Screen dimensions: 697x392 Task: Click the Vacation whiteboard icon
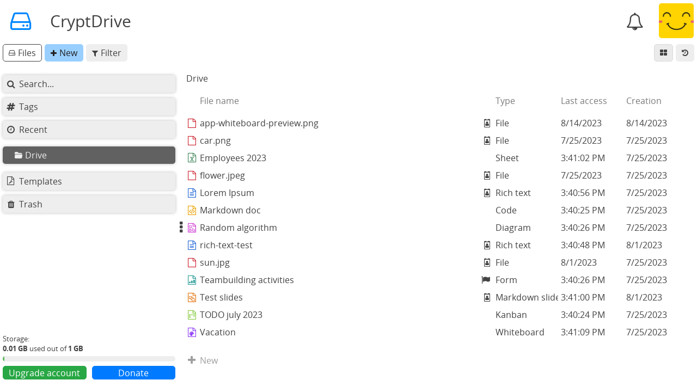192,332
